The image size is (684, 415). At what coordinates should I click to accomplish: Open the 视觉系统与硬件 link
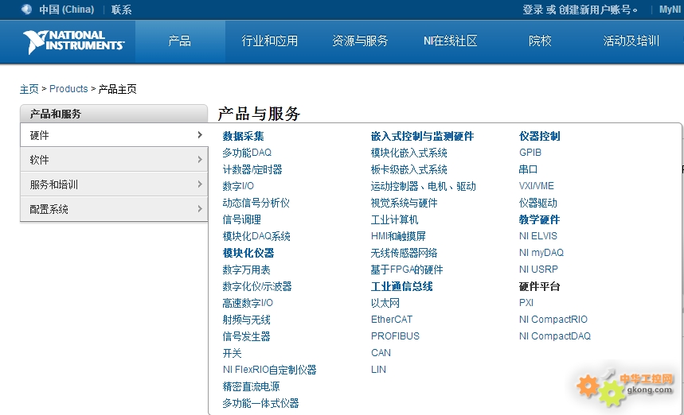[404, 203]
